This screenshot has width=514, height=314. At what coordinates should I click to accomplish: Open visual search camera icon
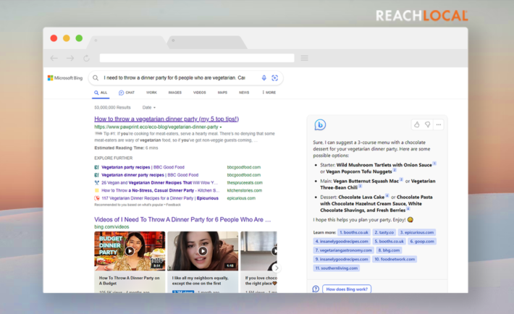[274, 77]
